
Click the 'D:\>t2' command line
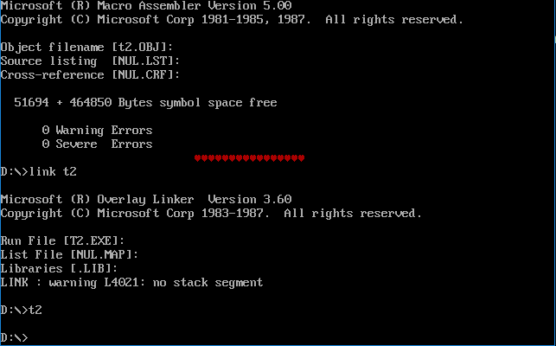click(21, 310)
